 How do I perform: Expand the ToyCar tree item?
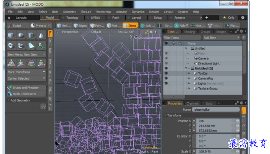(x=189, y=73)
